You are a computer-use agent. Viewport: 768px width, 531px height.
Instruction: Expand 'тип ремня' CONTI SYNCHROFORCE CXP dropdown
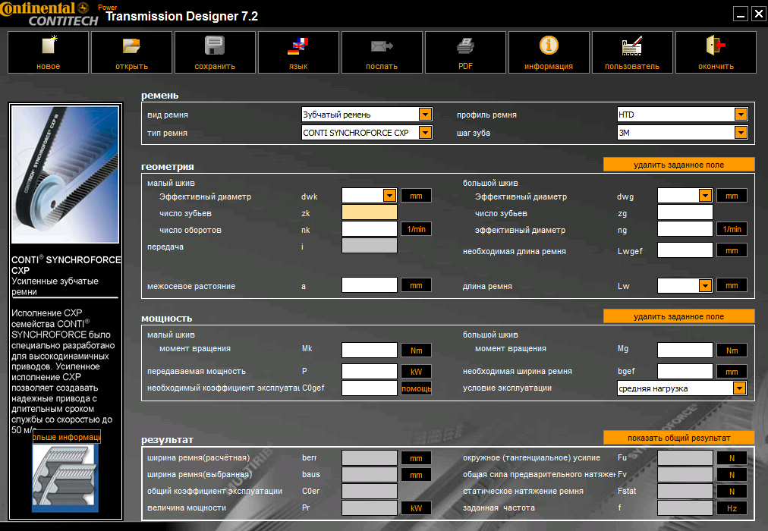coord(425,133)
